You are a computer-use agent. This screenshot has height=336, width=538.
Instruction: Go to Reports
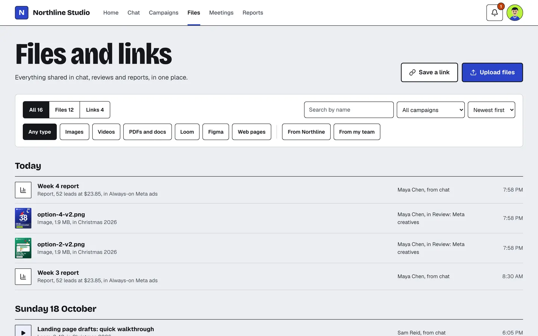(x=253, y=13)
